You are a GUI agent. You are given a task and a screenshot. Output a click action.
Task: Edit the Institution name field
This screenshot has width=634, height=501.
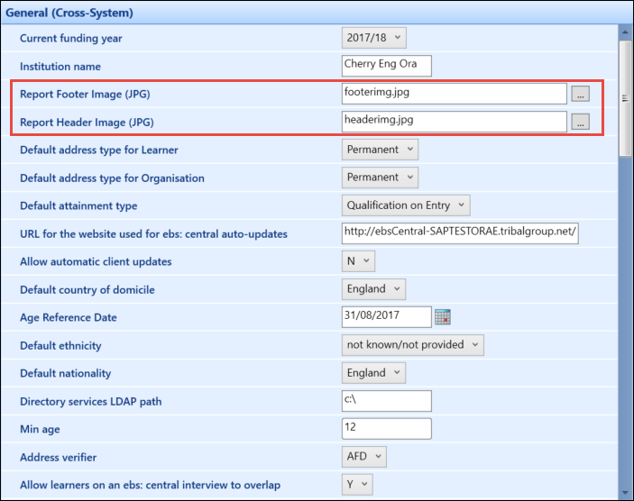[x=387, y=66]
